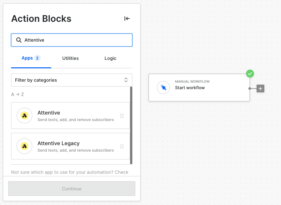This screenshot has height=205, width=281.
Task: Collapse the Action Blocks panel
Action: coord(127,19)
